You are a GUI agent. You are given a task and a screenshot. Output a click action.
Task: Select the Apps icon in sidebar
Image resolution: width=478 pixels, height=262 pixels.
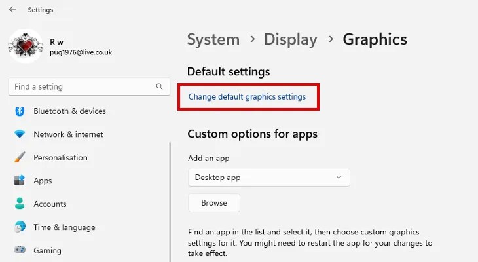point(20,180)
